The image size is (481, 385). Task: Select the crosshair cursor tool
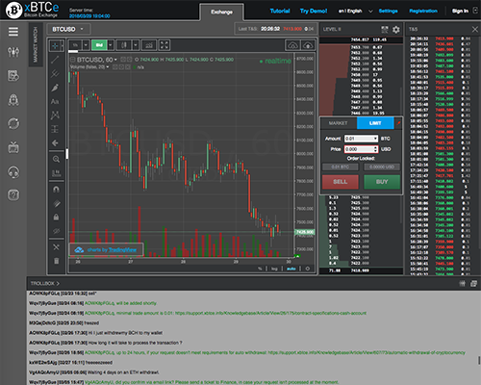(55, 45)
